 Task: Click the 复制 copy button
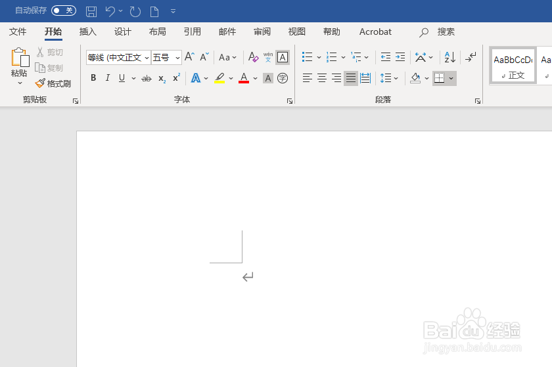tap(49, 68)
